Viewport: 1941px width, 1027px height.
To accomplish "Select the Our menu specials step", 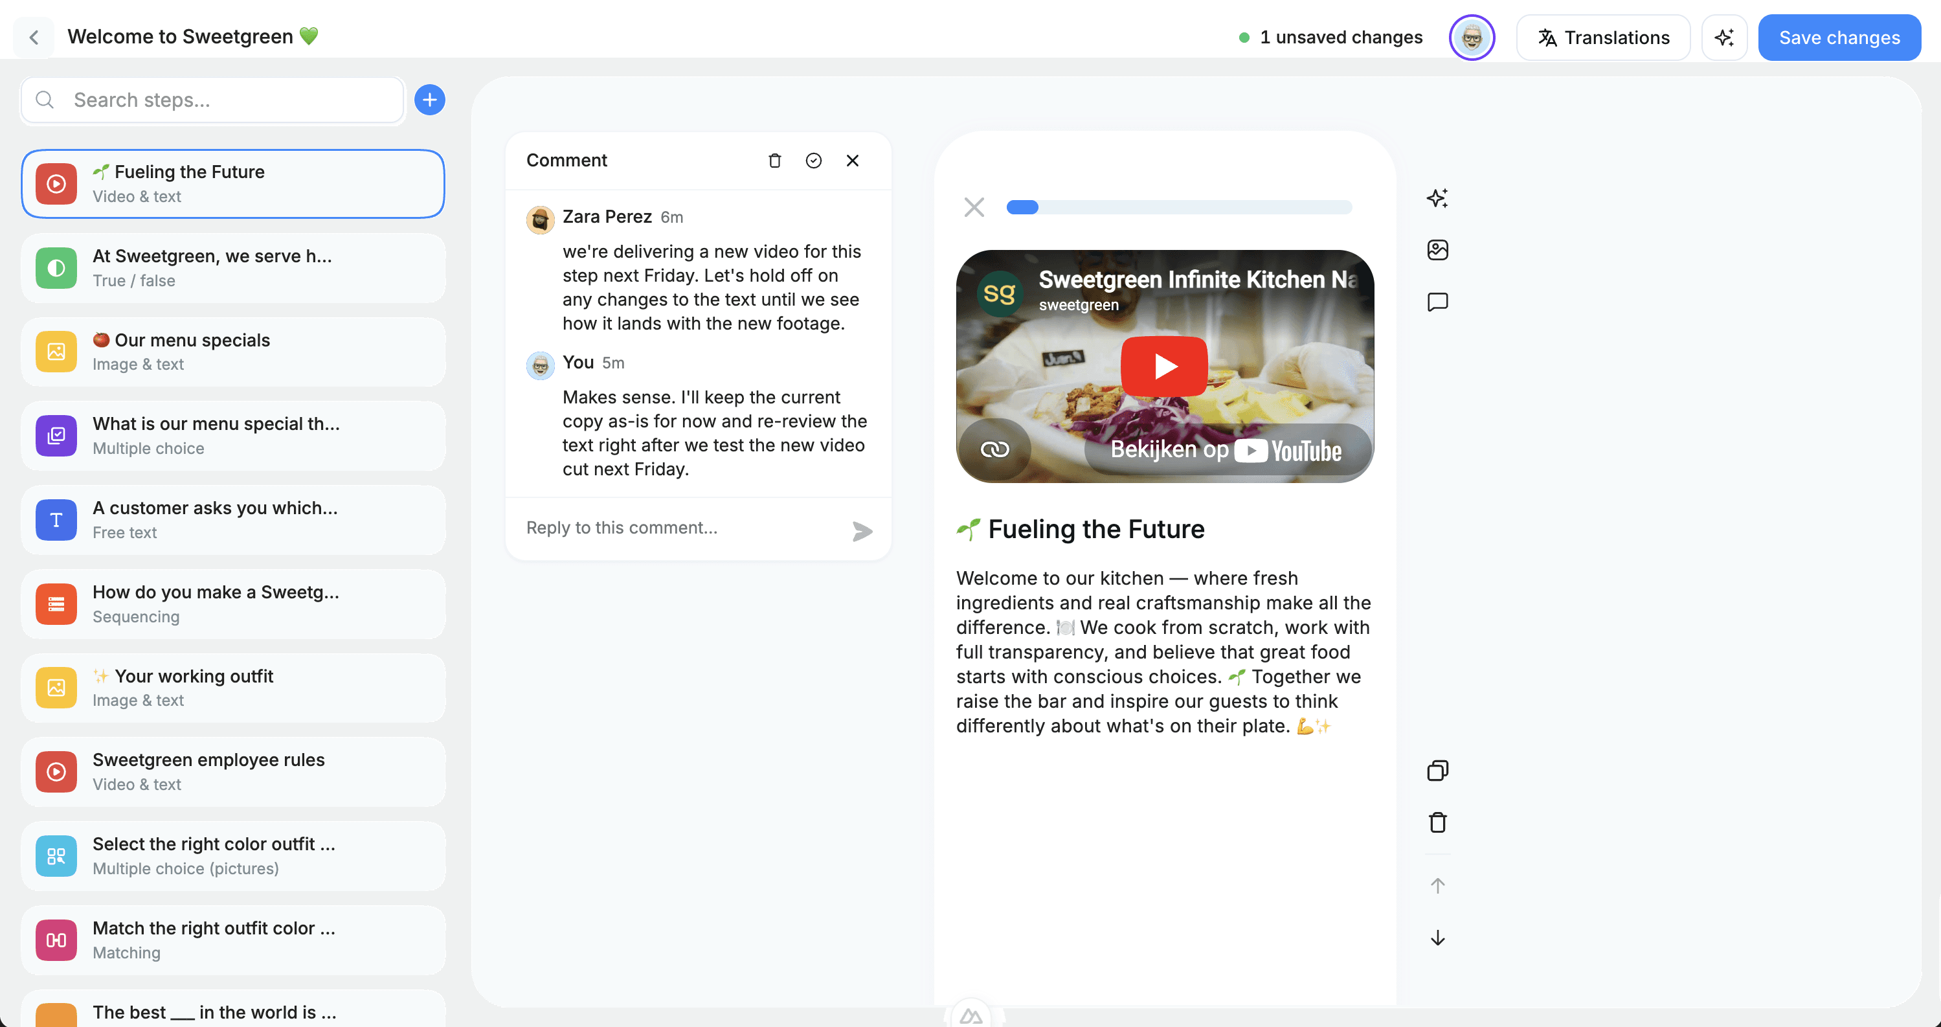I will [x=233, y=352].
